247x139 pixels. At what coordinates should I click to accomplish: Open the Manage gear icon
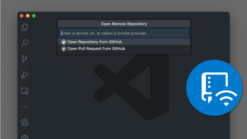point(25,137)
